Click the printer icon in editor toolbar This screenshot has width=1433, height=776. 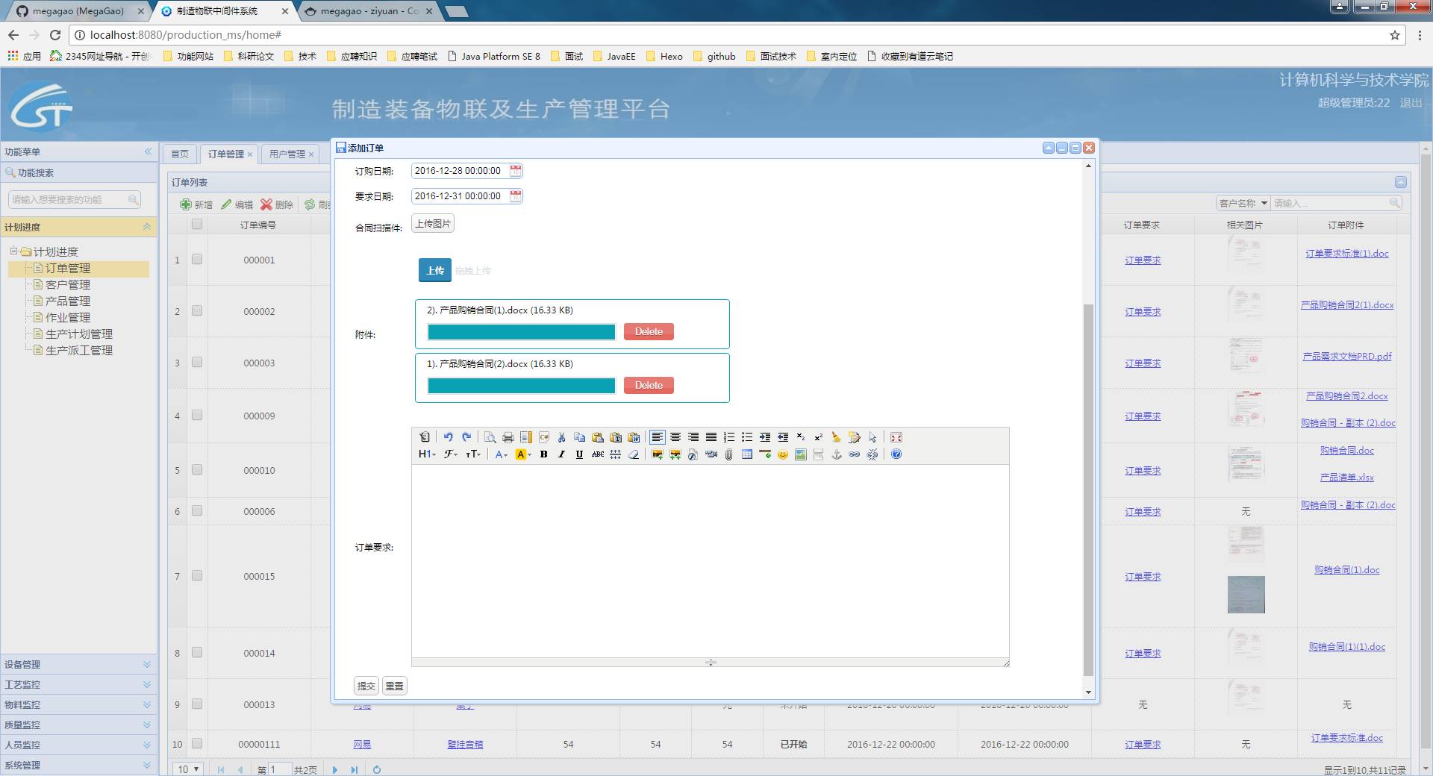[x=508, y=437]
